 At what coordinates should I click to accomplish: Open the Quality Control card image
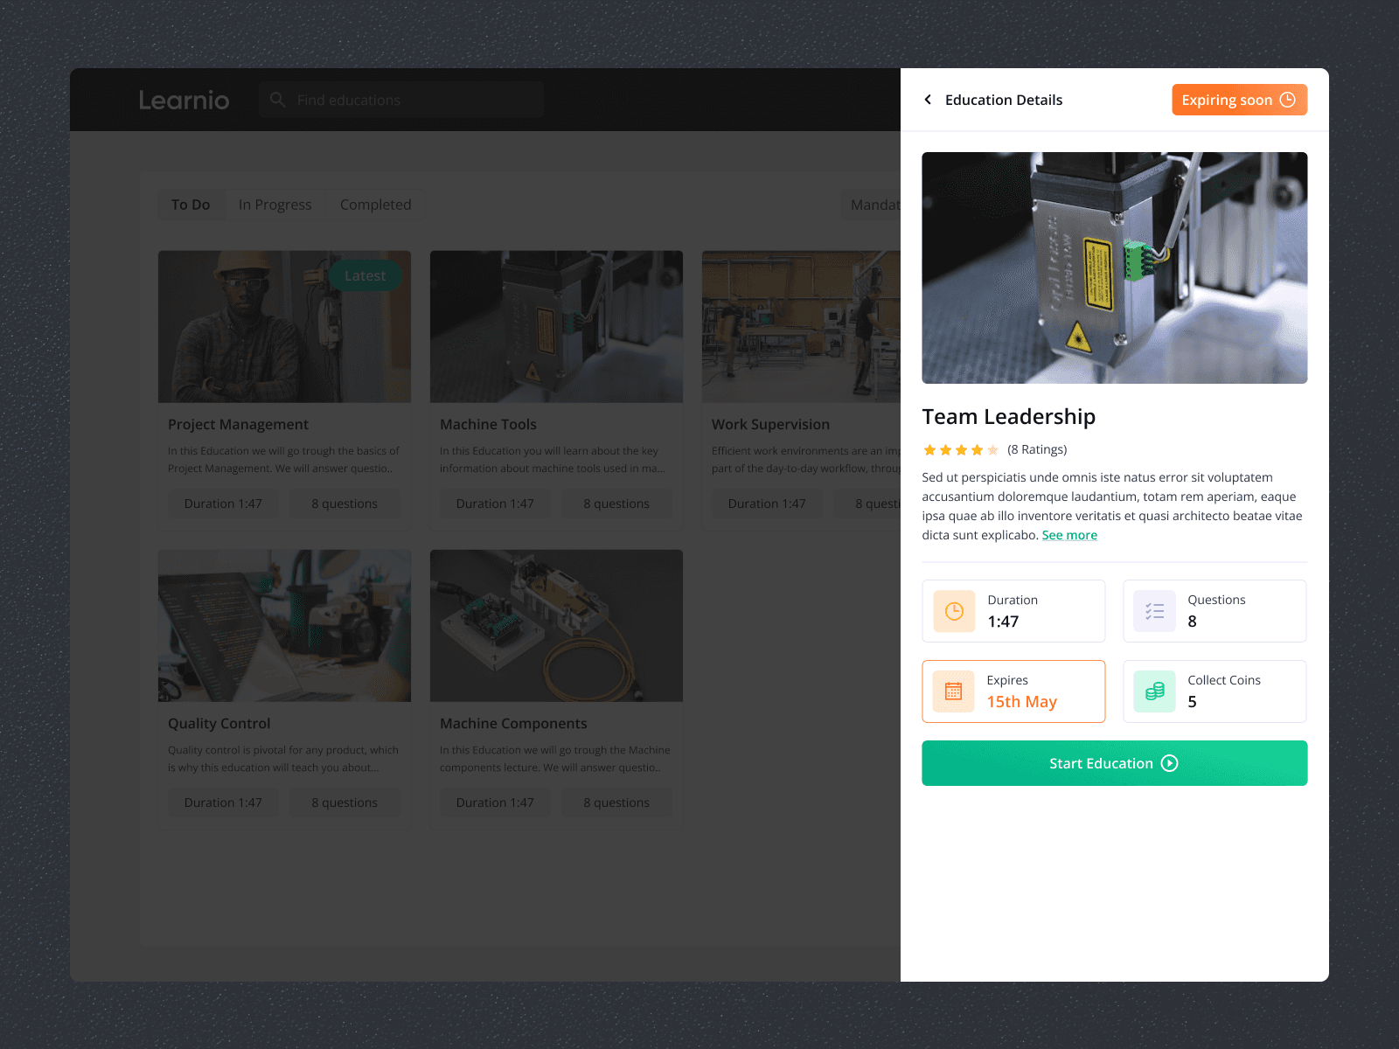[x=284, y=626]
